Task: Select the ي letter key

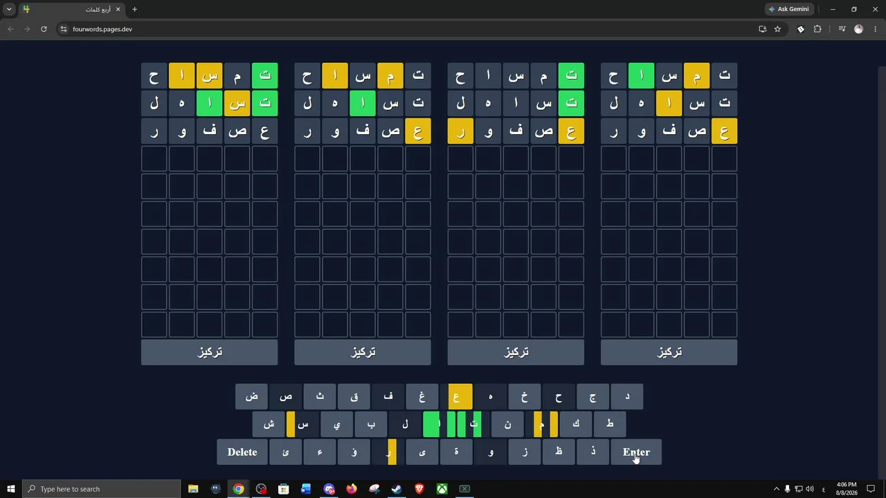Action: click(337, 424)
